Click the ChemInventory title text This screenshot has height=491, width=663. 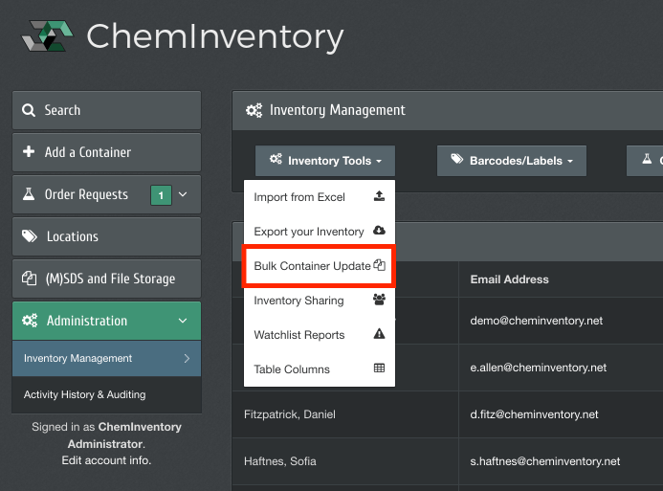(x=215, y=37)
